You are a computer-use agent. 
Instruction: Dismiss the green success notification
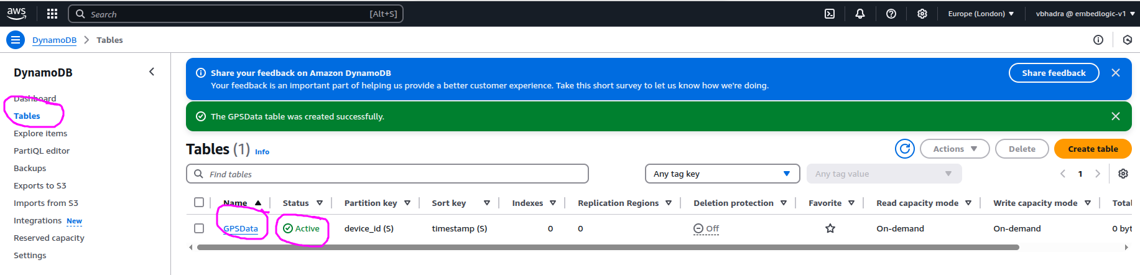tap(1116, 116)
